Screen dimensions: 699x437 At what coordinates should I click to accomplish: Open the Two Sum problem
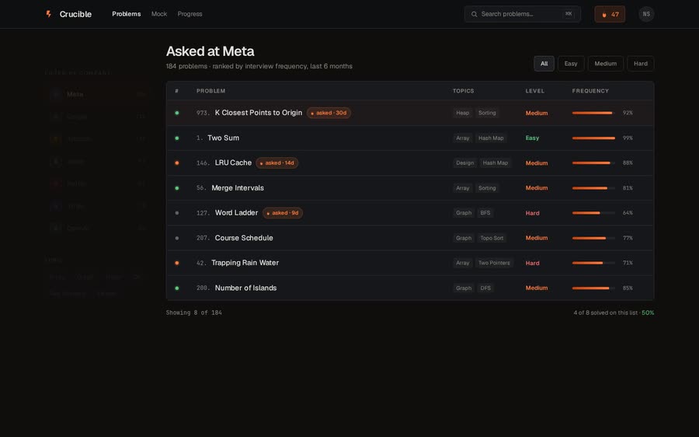224,138
